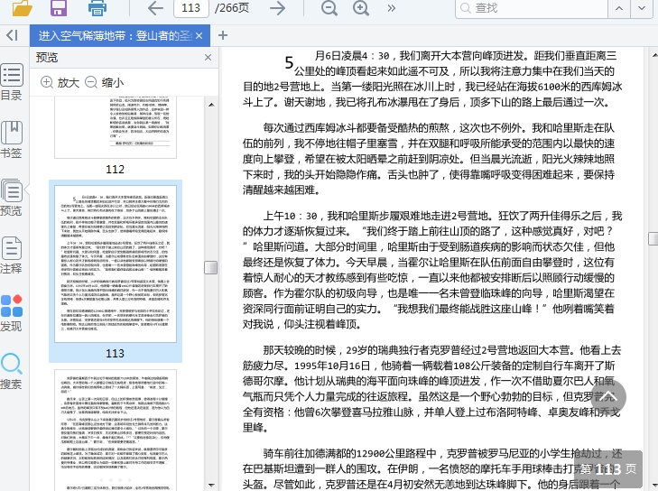Open the 书签 bookmarks panel
Viewport: 658px width, 491px height.
12,140
